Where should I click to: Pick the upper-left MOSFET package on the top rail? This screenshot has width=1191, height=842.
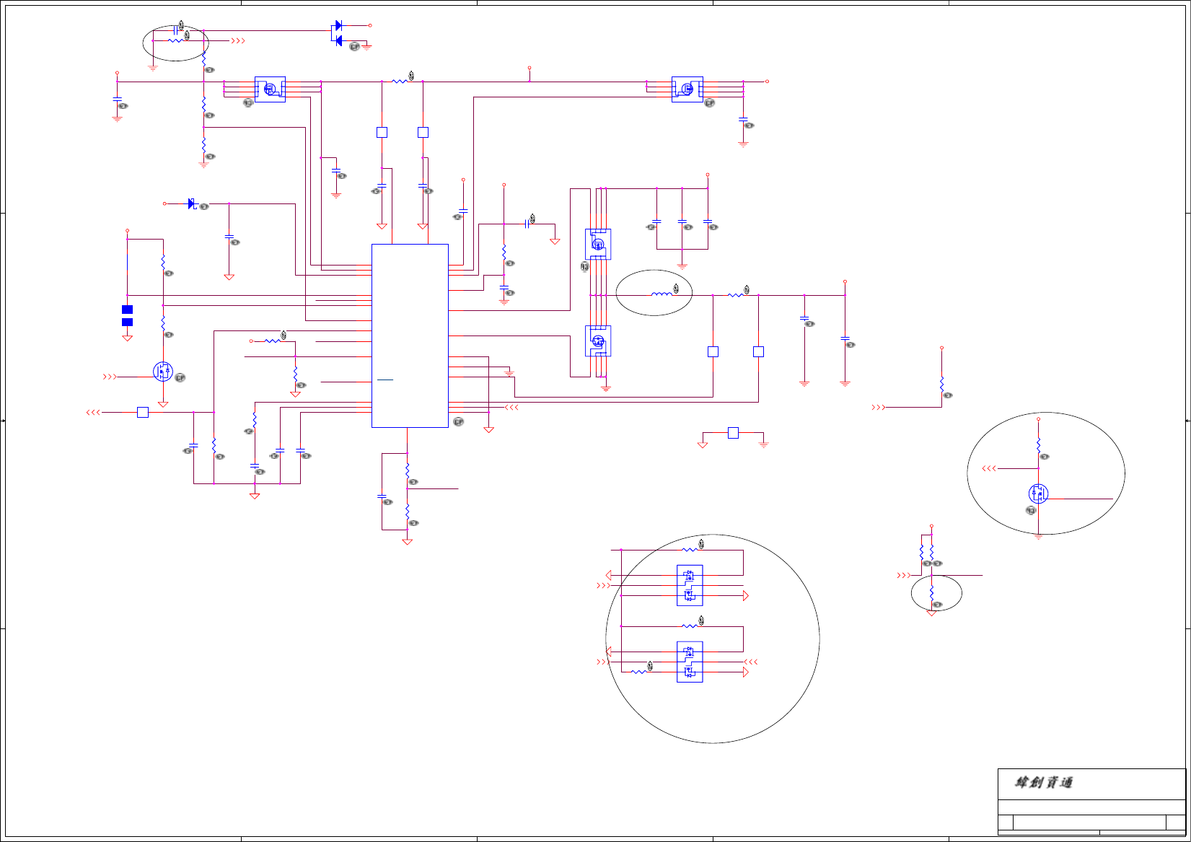tap(270, 89)
